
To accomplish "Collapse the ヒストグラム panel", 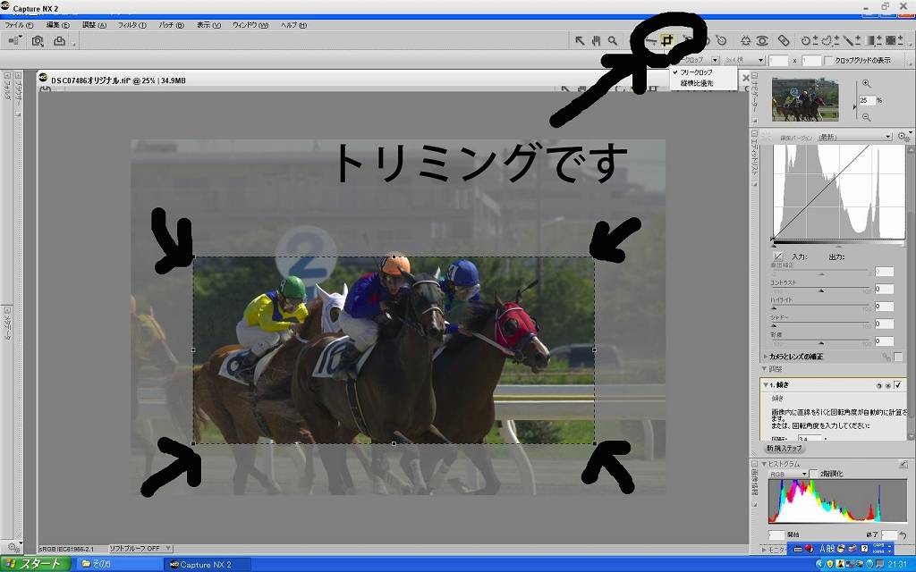I will tap(764, 464).
